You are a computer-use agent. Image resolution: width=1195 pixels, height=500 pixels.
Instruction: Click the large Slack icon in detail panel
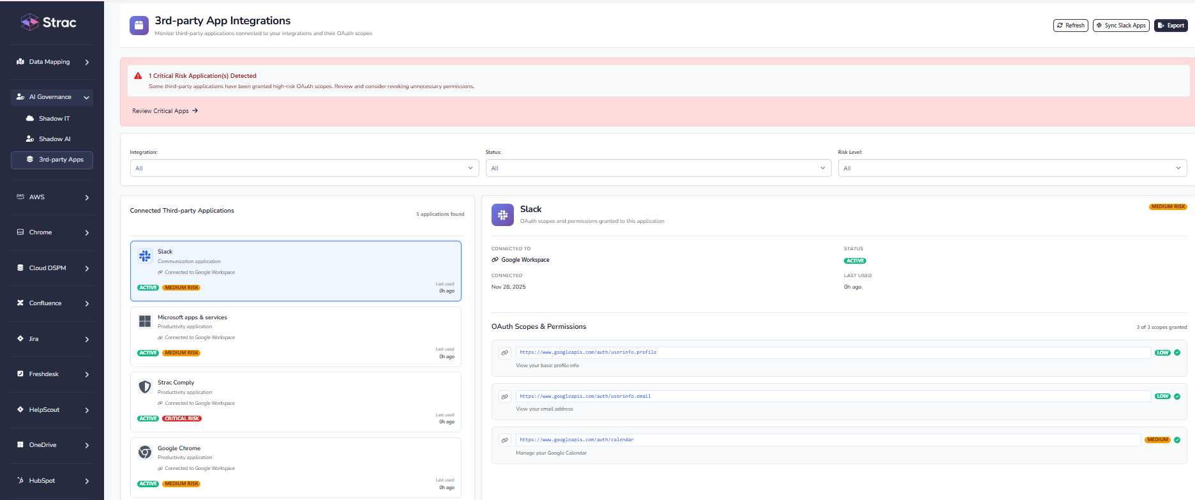pos(502,215)
